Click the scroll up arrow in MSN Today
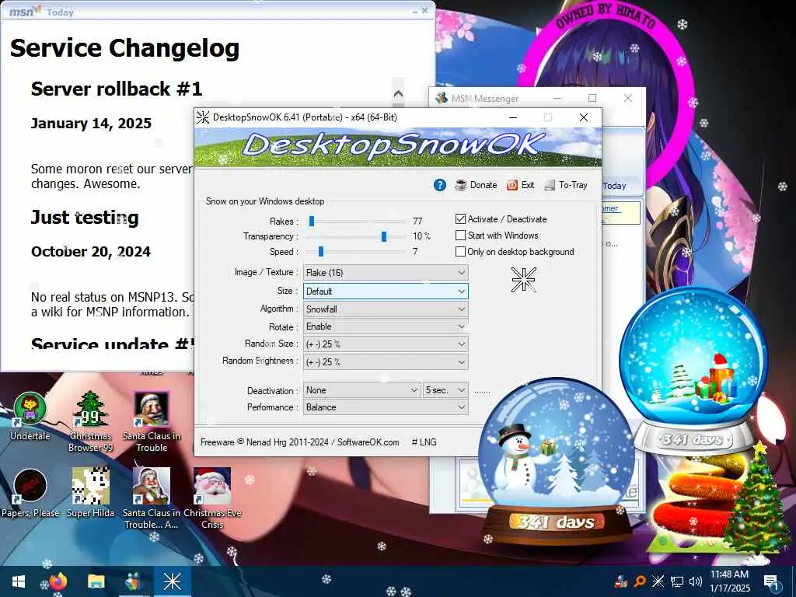 pyautogui.click(x=398, y=94)
